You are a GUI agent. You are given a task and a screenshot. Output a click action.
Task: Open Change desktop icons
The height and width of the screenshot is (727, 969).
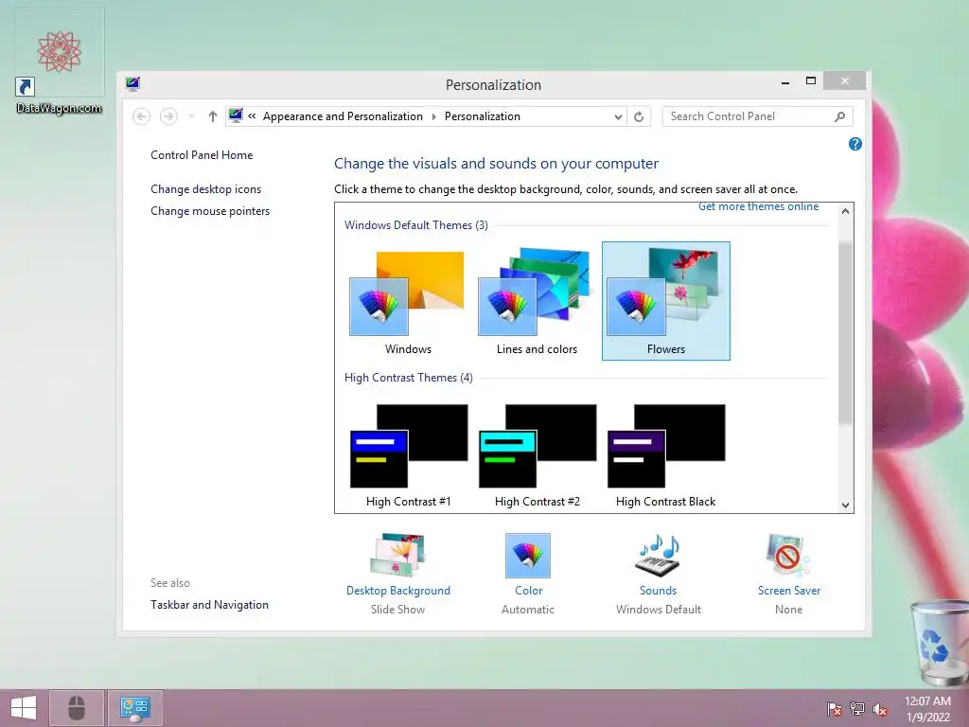click(x=205, y=189)
